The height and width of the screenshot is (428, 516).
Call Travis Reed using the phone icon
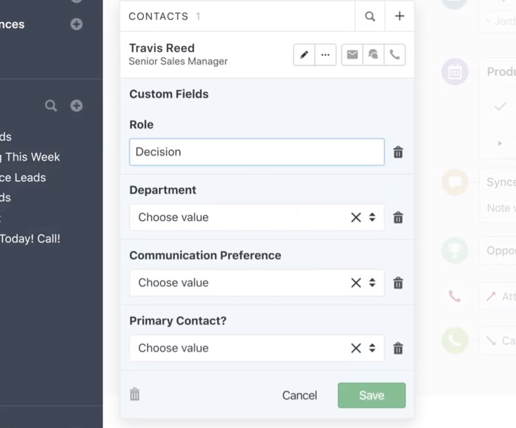tap(394, 55)
